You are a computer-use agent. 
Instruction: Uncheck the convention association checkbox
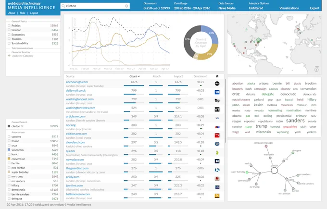coord(9,159)
